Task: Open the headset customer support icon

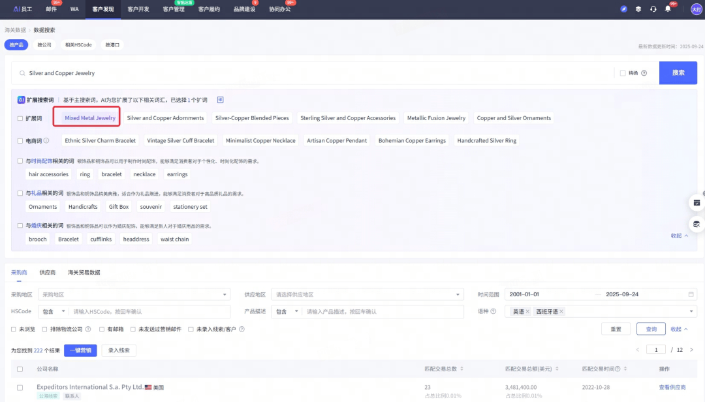Action: (x=653, y=9)
